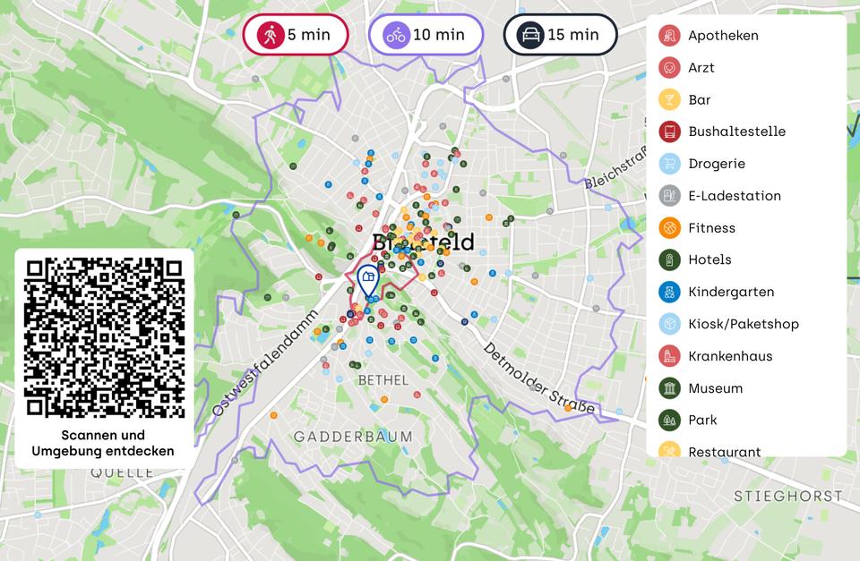Click the Scannen und Umgebung entdecken text
Screen dimensions: 860x561
[x=103, y=443]
